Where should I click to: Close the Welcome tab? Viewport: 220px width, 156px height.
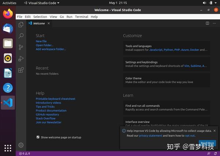[x=48, y=23]
